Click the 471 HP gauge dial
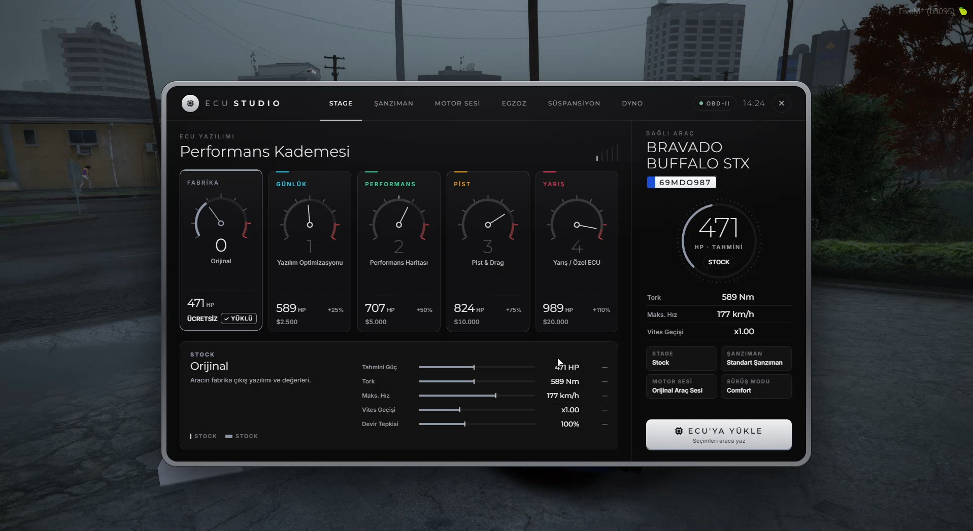Screen dimensions: 973x531 click(x=719, y=242)
